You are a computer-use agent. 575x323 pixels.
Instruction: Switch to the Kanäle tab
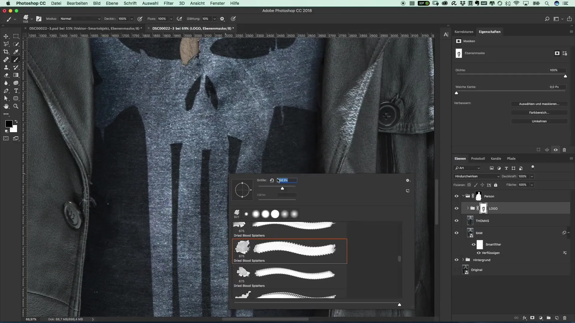[x=496, y=159]
